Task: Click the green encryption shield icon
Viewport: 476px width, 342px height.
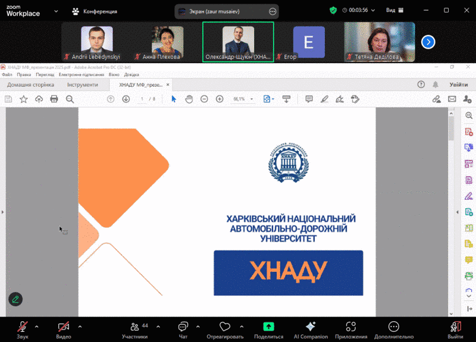Action: [333, 10]
